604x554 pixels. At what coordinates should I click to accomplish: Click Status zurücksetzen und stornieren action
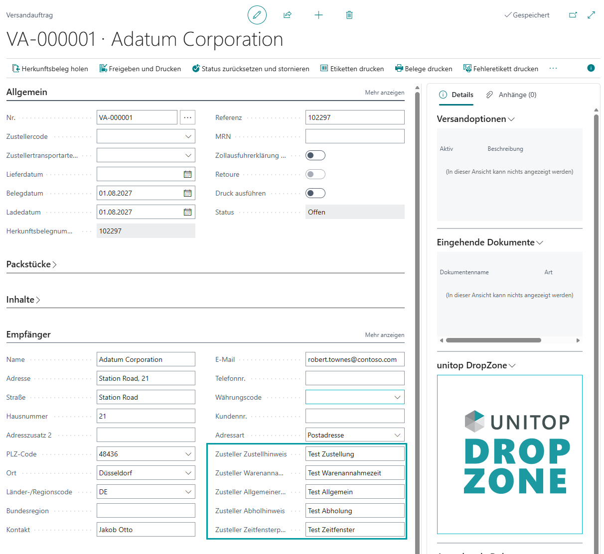(251, 69)
